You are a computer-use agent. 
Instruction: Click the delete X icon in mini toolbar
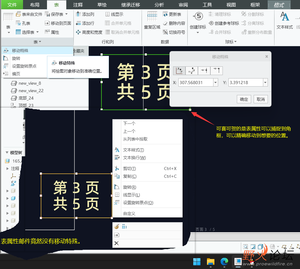click(116, 243)
